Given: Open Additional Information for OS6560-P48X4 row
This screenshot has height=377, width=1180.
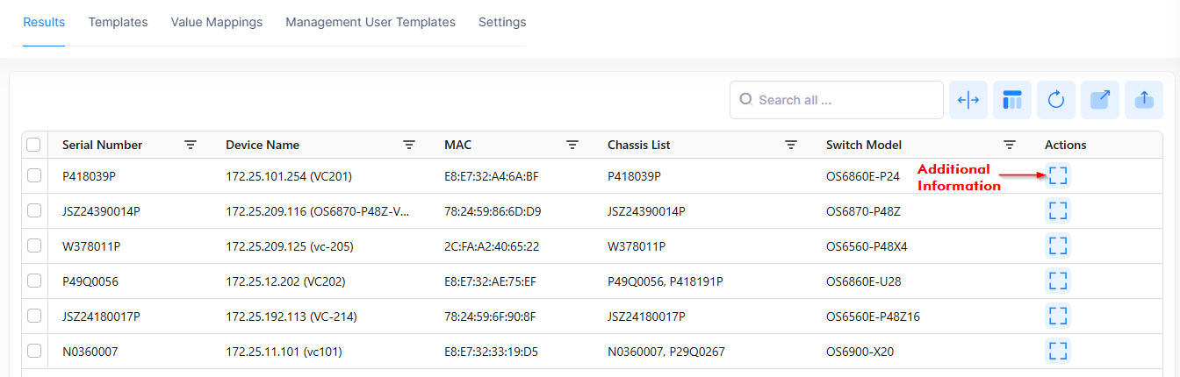Looking at the screenshot, I should point(1058,246).
